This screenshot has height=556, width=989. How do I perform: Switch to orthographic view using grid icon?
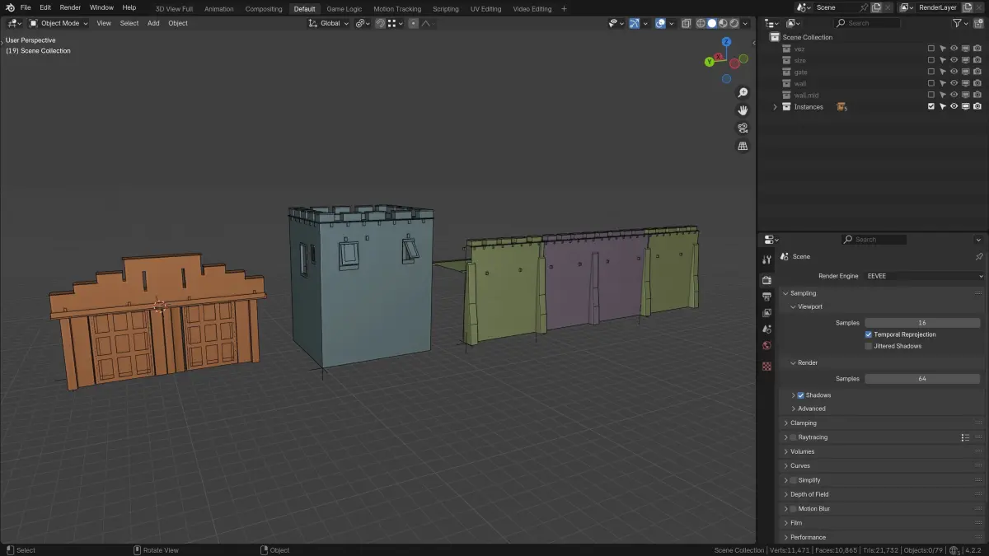pyautogui.click(x=743, y=147)
